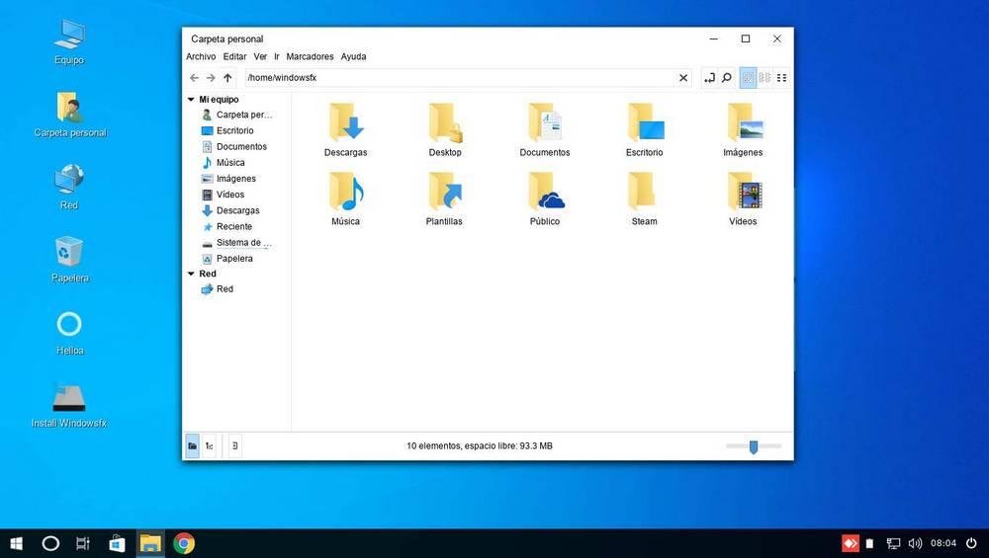Show the tree view in sidebar
The width and height of the screenshot is (989, 558).
click(x=210, y=445)
